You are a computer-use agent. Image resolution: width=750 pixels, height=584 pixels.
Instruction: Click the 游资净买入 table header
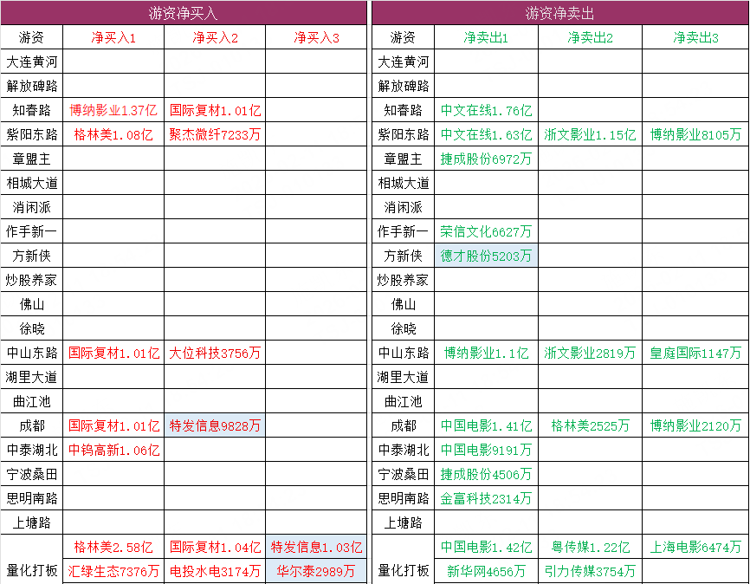point(184,13)
